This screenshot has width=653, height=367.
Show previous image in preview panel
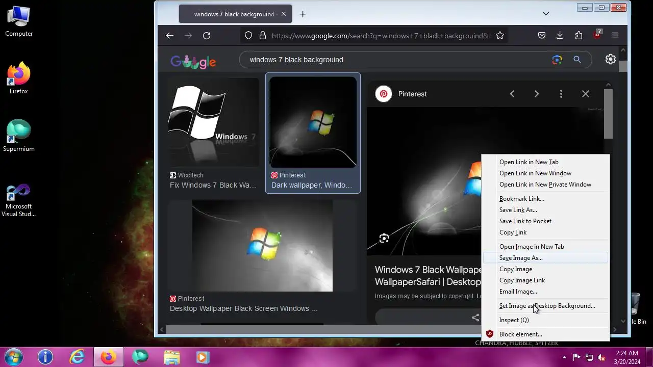click(512, 94)
